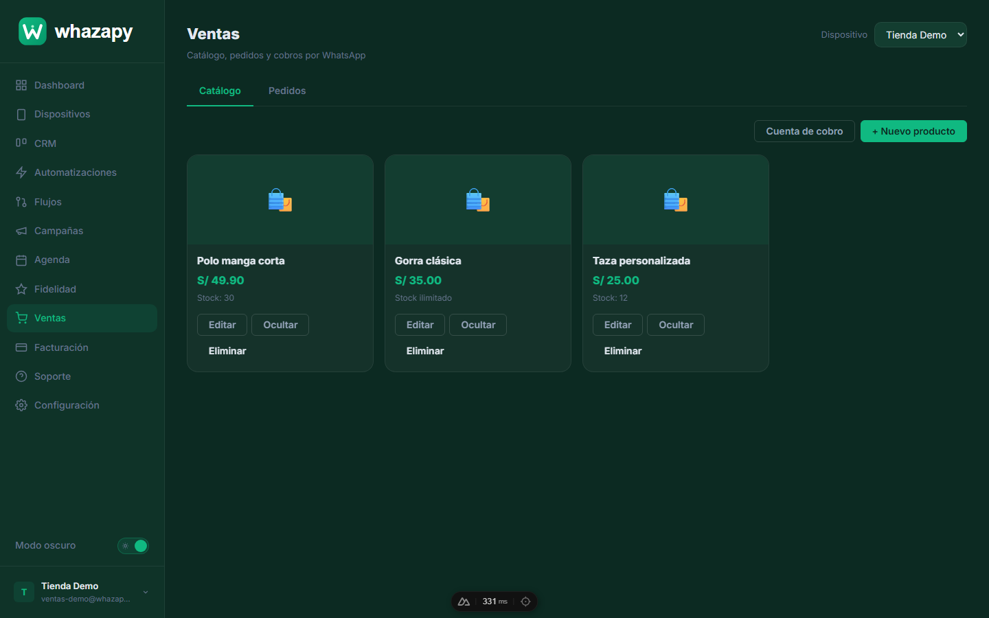
Task: Click the Ventas page heading
Action: (x=213, y=34)
